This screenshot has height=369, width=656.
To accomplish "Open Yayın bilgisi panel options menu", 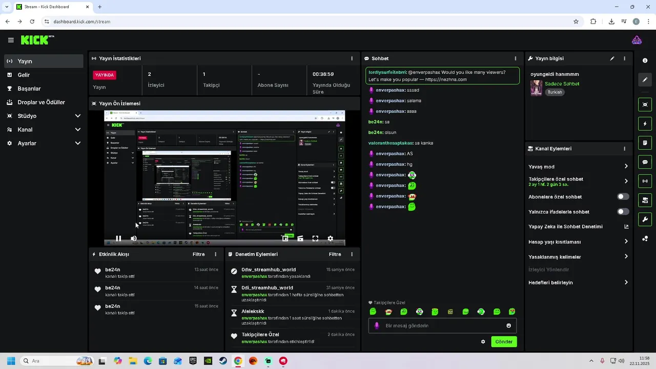I will pyautogui.click(x=624, y=58).
